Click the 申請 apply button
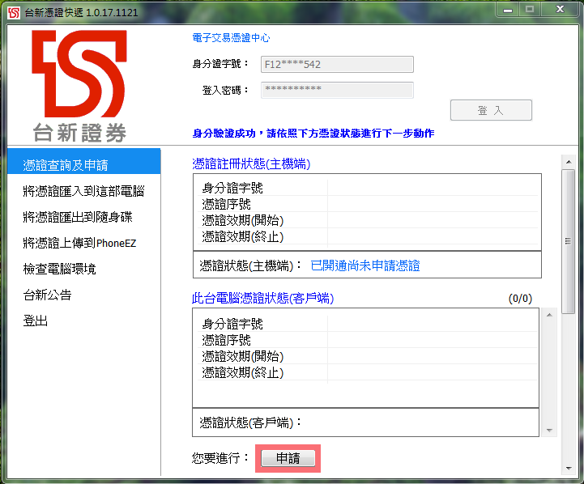This screenshot has width=584, height=484. [x=288, y=458]
